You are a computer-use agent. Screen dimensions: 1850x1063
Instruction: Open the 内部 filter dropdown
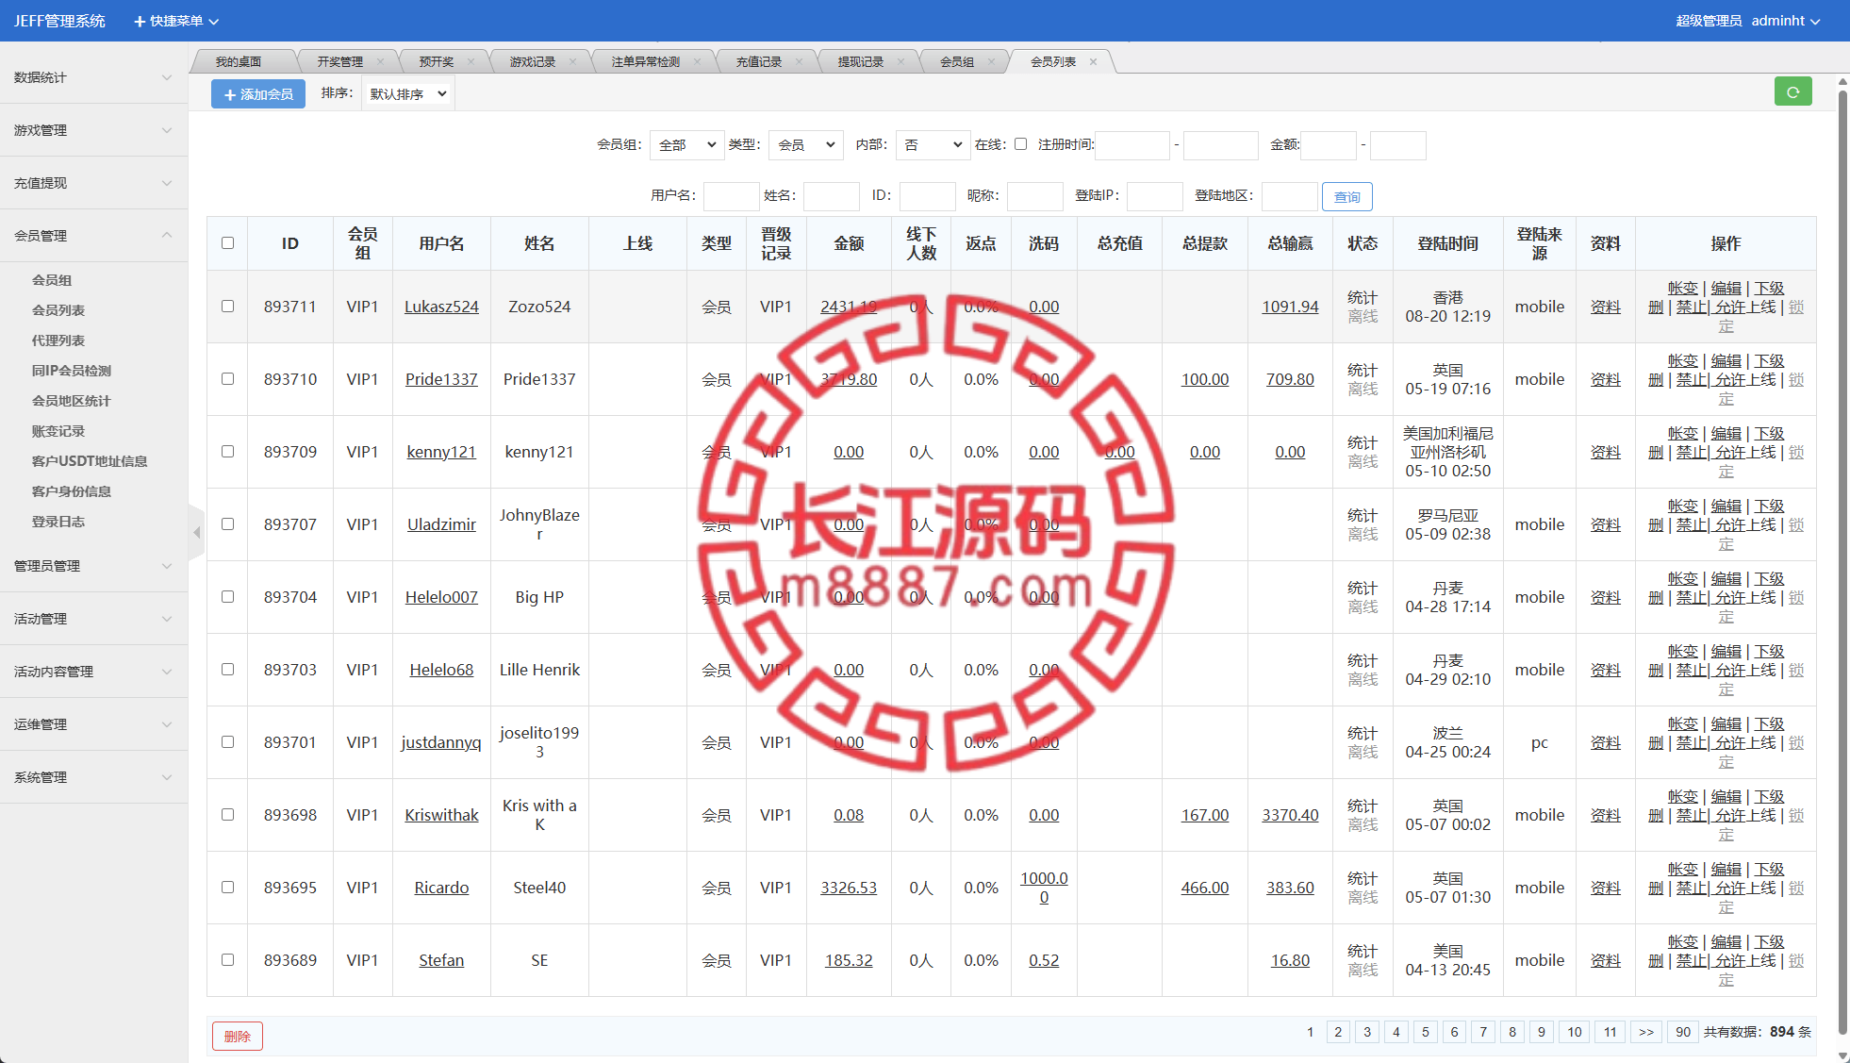tap(933, 144)
